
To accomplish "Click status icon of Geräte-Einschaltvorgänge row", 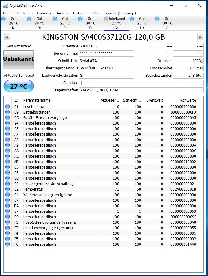I will [8, 117].
